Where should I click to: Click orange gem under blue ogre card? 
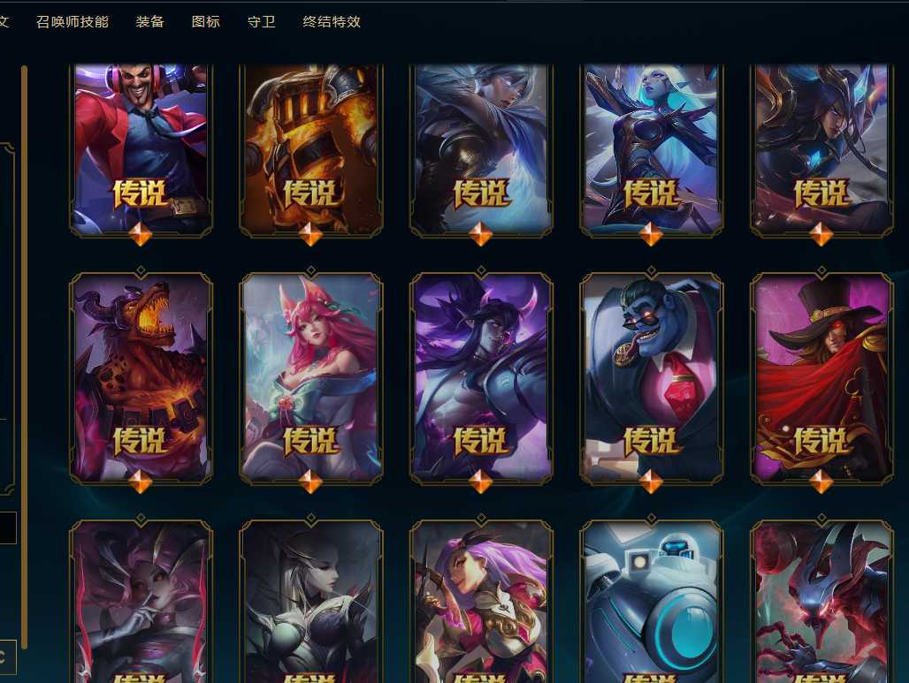tap(651, 482)
